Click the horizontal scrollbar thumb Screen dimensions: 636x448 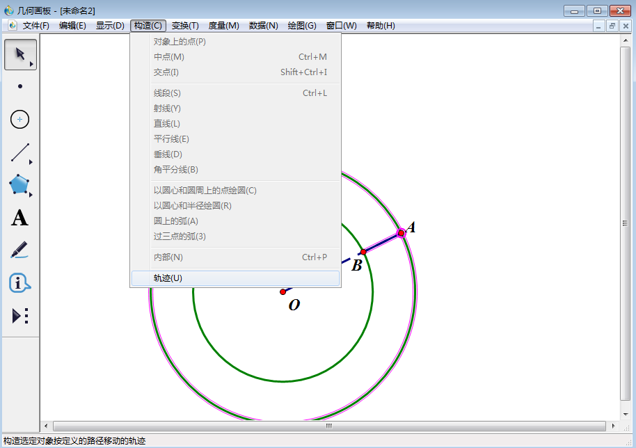(329, 426)
